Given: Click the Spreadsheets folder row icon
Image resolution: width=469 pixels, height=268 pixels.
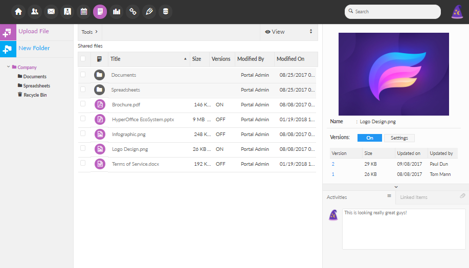Looking at the screenshot, I should 100,90.
